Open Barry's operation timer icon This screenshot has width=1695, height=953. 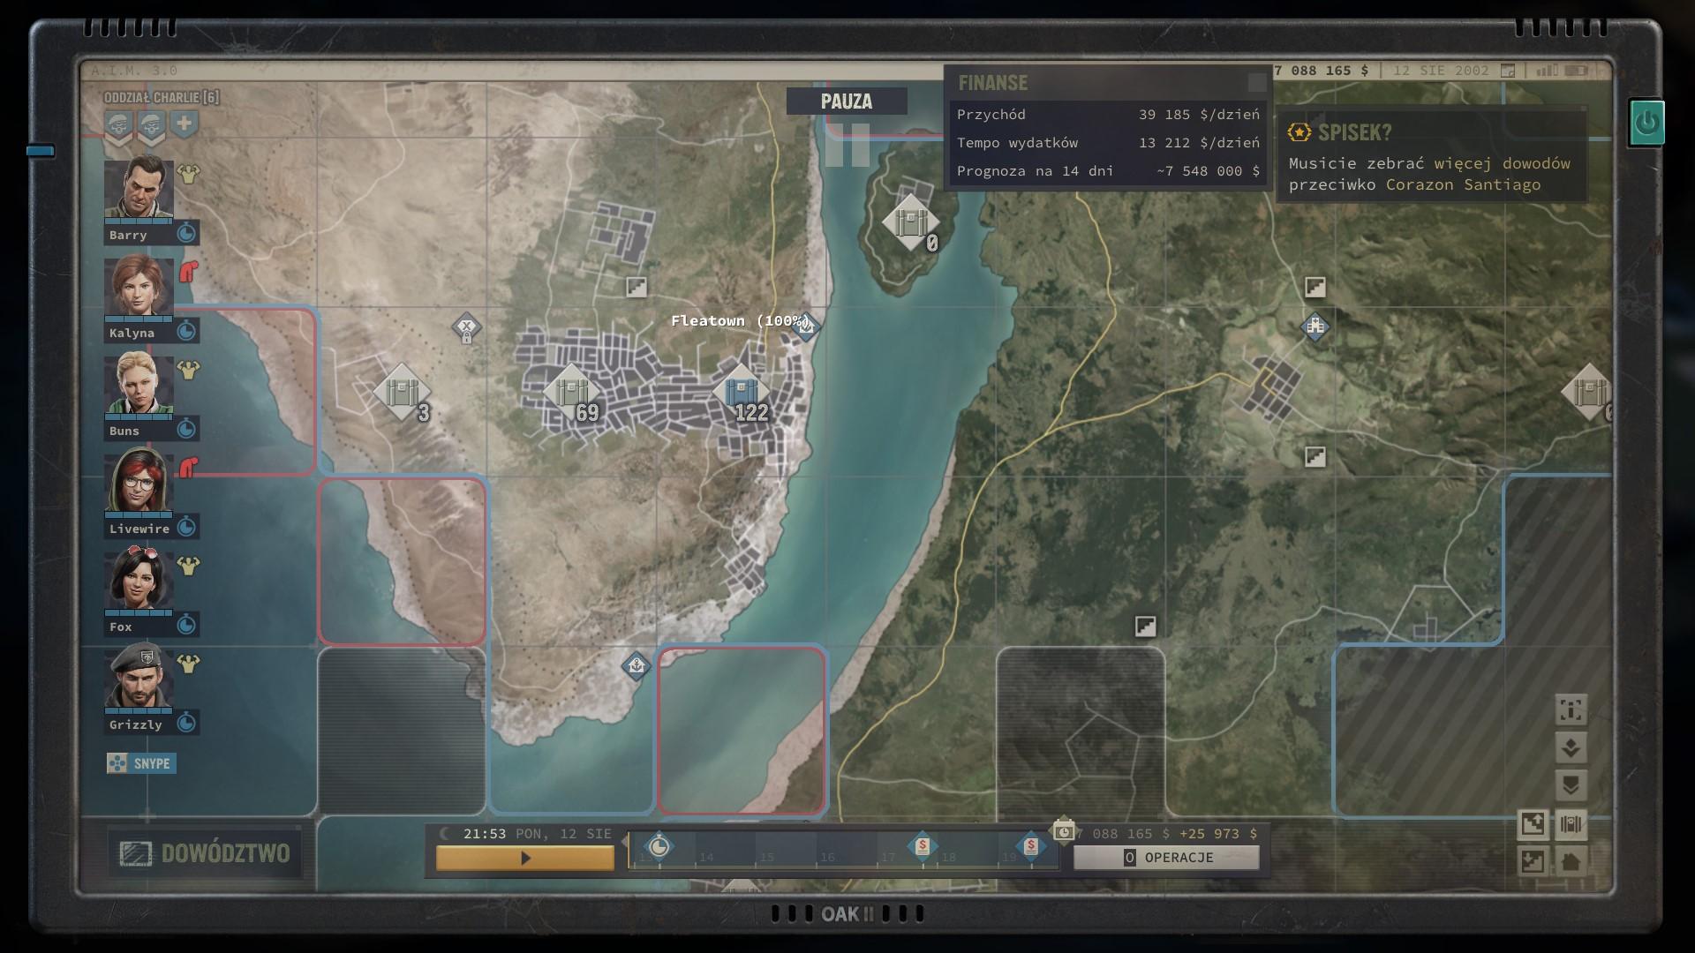186,234
